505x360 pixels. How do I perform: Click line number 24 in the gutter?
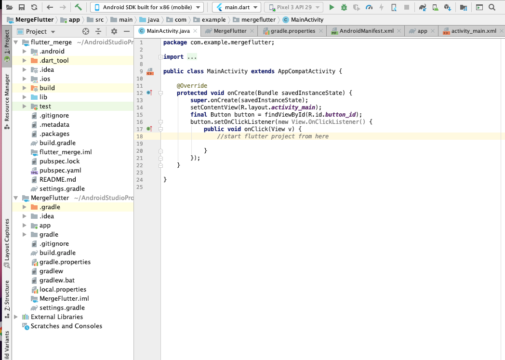click(139, 180)
